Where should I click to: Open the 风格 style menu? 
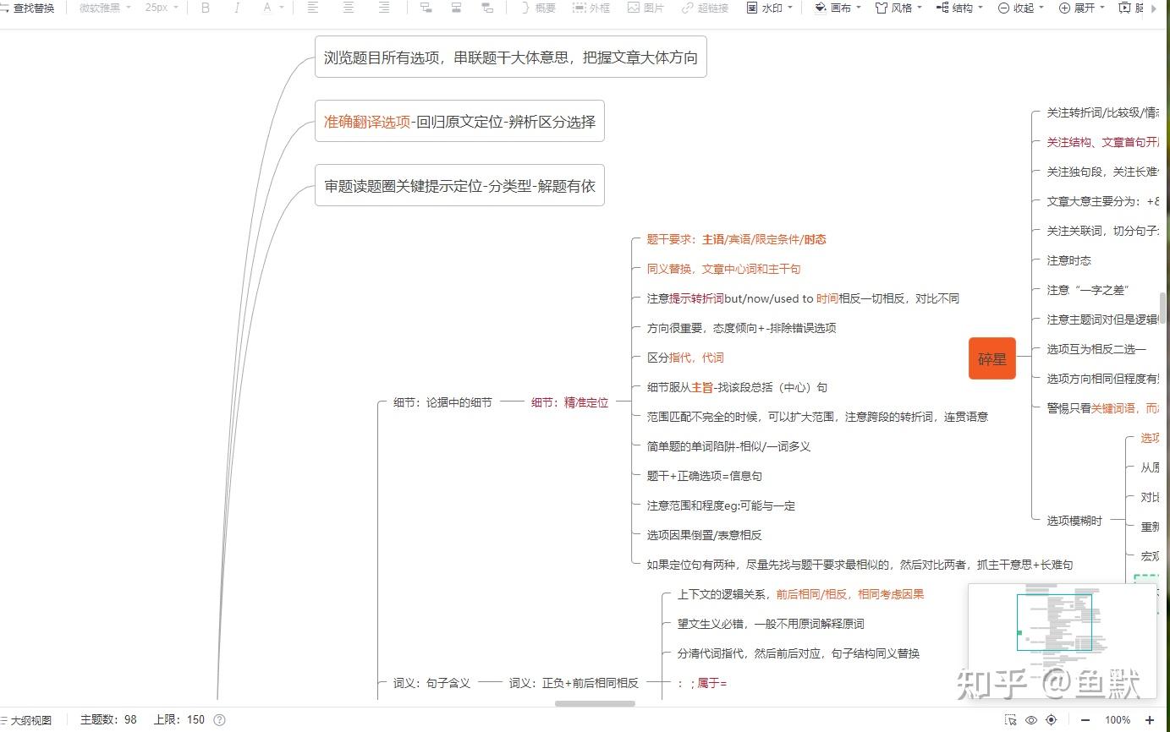(x=898, y=8)
